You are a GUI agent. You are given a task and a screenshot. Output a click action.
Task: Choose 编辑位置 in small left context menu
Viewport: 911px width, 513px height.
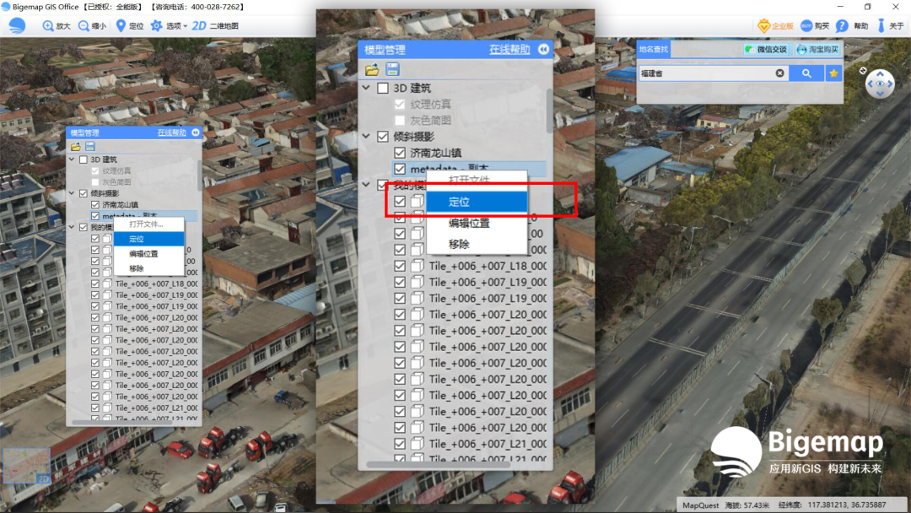tap(148, 254)
